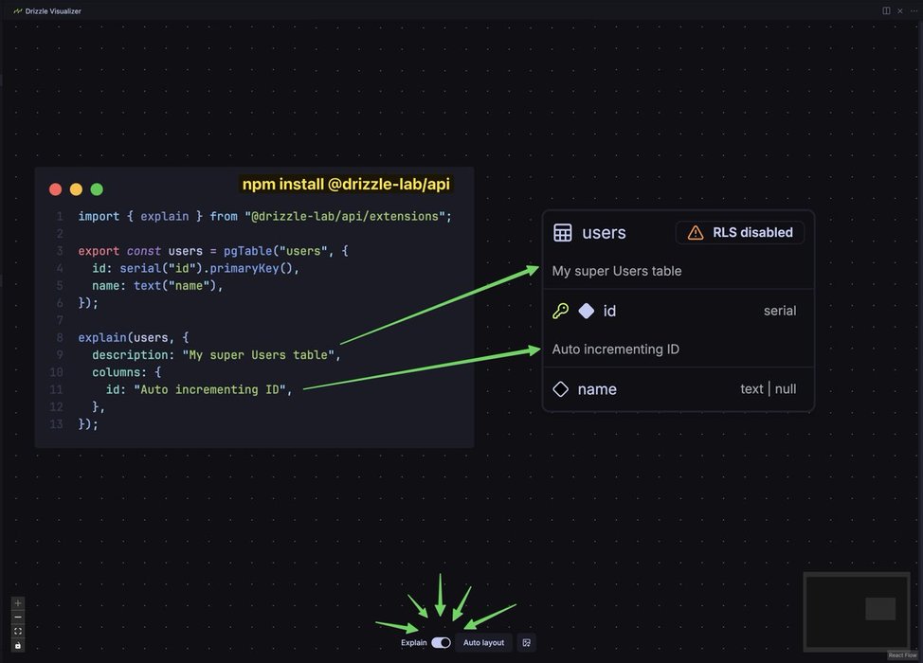Select the name column row

point(678,389)
